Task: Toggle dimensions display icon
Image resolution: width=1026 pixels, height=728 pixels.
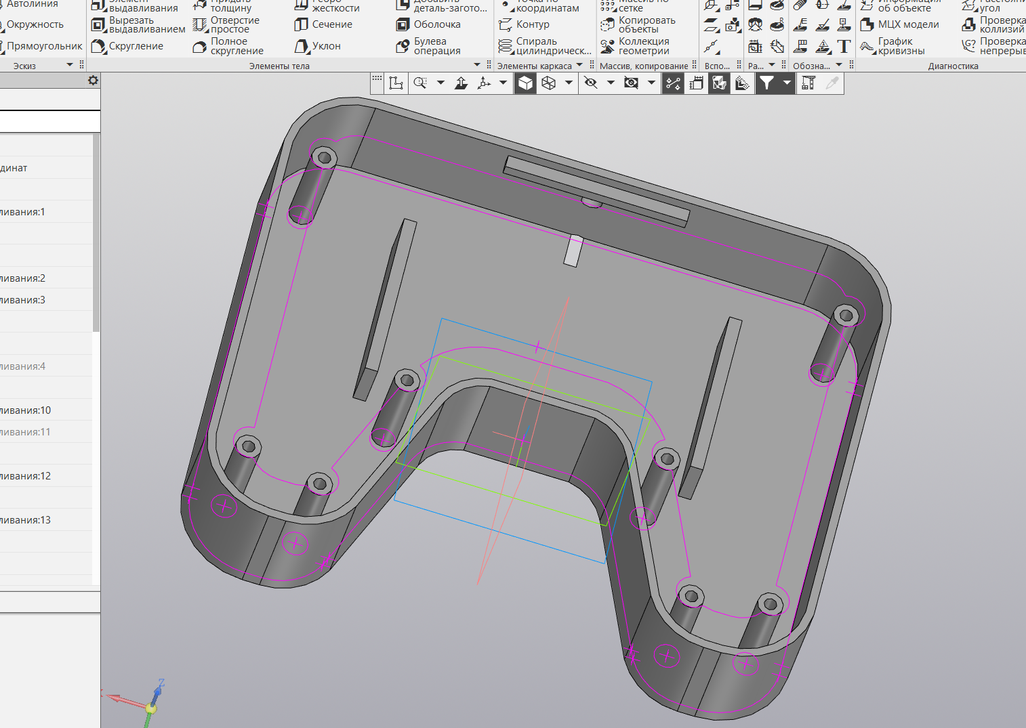Action: tap(696, 83)
